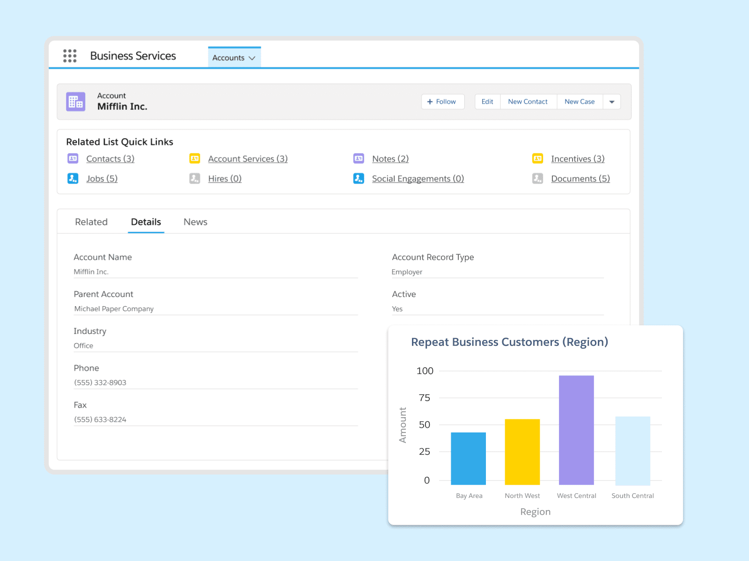This screenshot has width=749, height=561.
Task: Click the Edit button
Action: (487, 101)
